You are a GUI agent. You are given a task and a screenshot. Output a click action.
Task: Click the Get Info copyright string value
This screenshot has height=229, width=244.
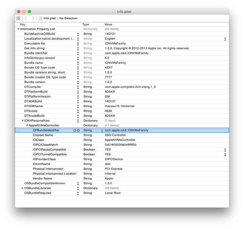(x=147, y=48)
